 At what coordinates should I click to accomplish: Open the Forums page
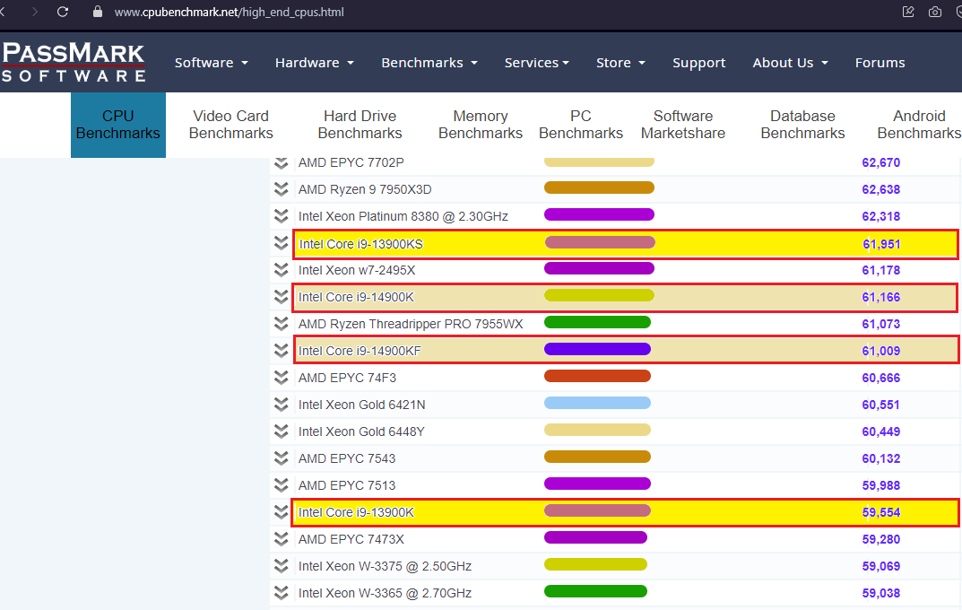pos(880,63)
